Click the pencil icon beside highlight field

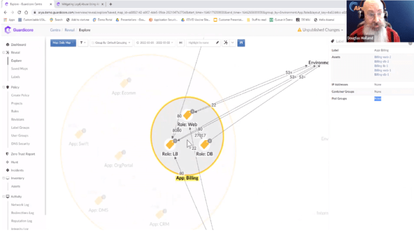click(217, 43)
